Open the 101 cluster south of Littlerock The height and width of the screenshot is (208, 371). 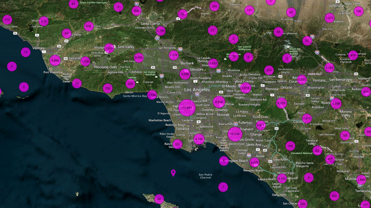pyautogui.click(x=249, y=10)
